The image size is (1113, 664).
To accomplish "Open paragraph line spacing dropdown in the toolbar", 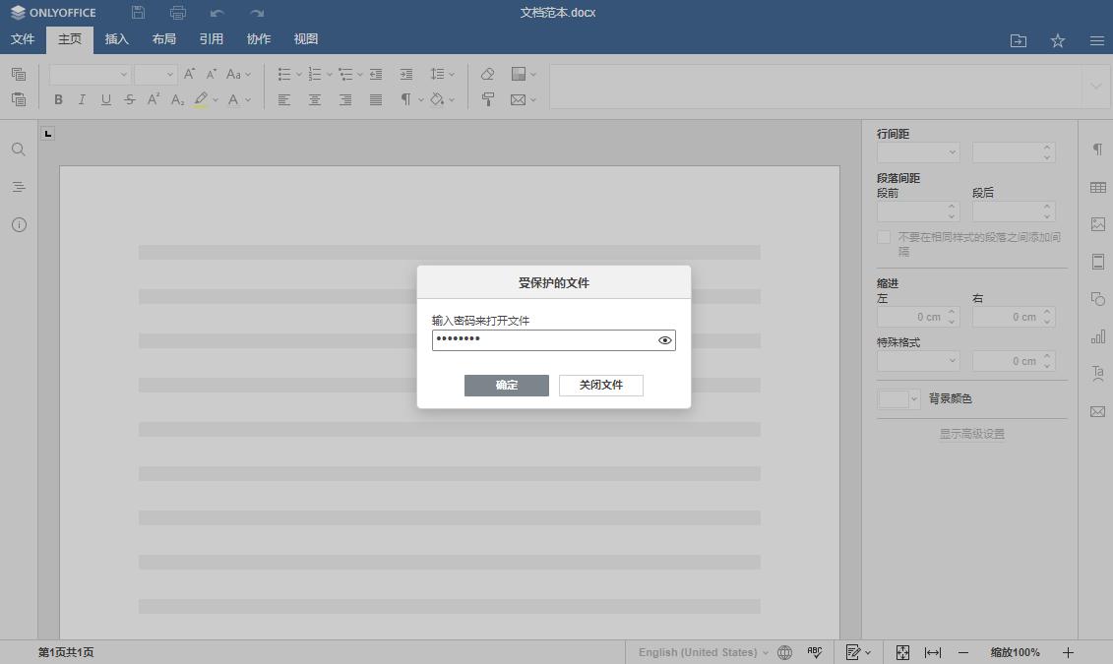I will pyautogui.click(x=442, y=74).
